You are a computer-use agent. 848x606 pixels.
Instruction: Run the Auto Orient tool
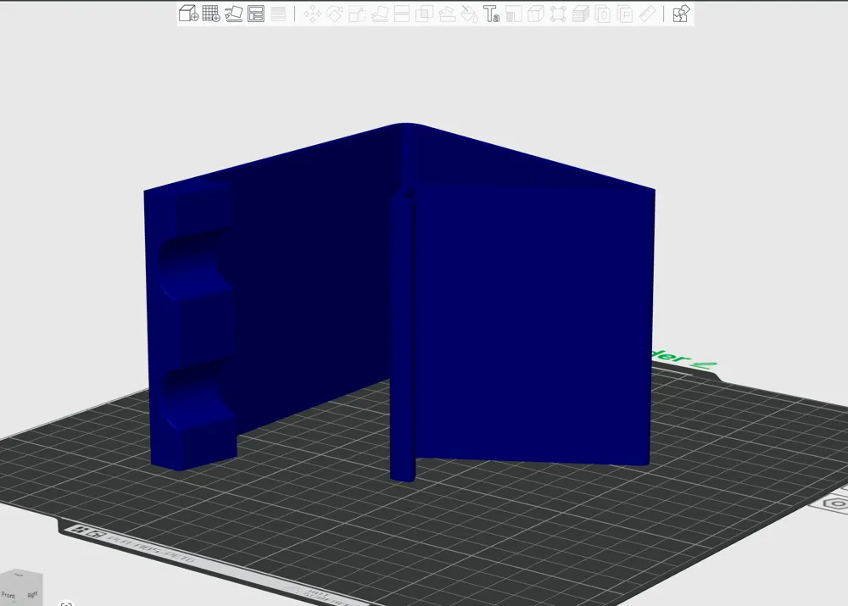234,14
